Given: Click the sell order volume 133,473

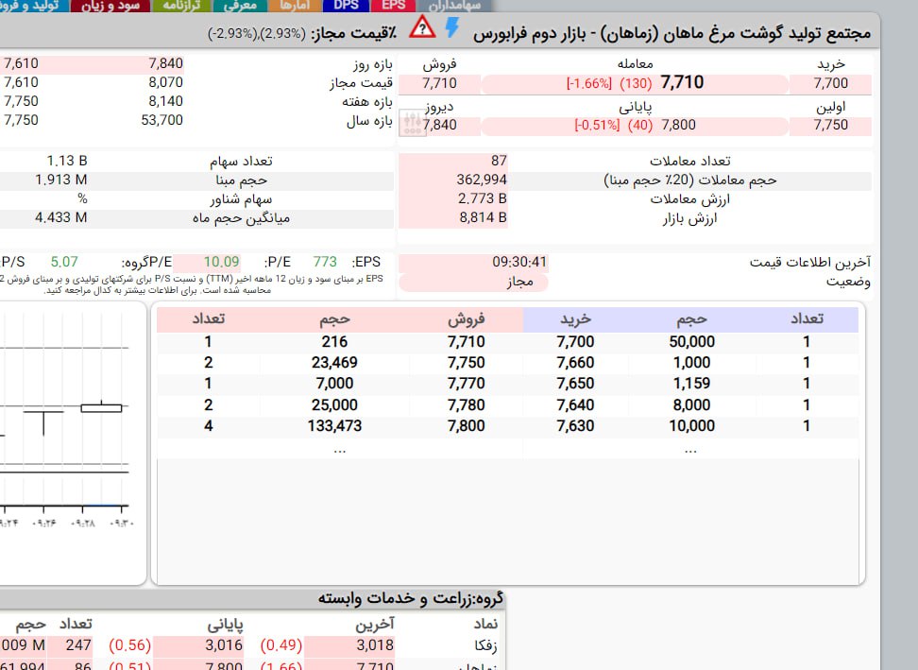Looking at the screenshot, I should tap(335, 426).
